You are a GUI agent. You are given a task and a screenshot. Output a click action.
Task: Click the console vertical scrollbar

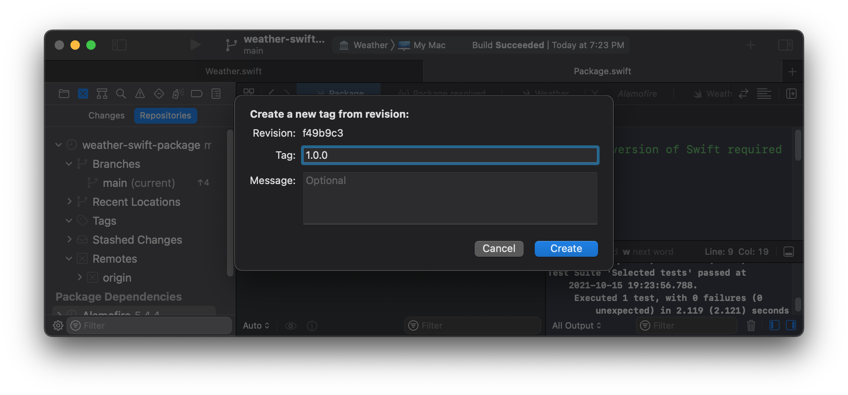(x=798, y=304)
